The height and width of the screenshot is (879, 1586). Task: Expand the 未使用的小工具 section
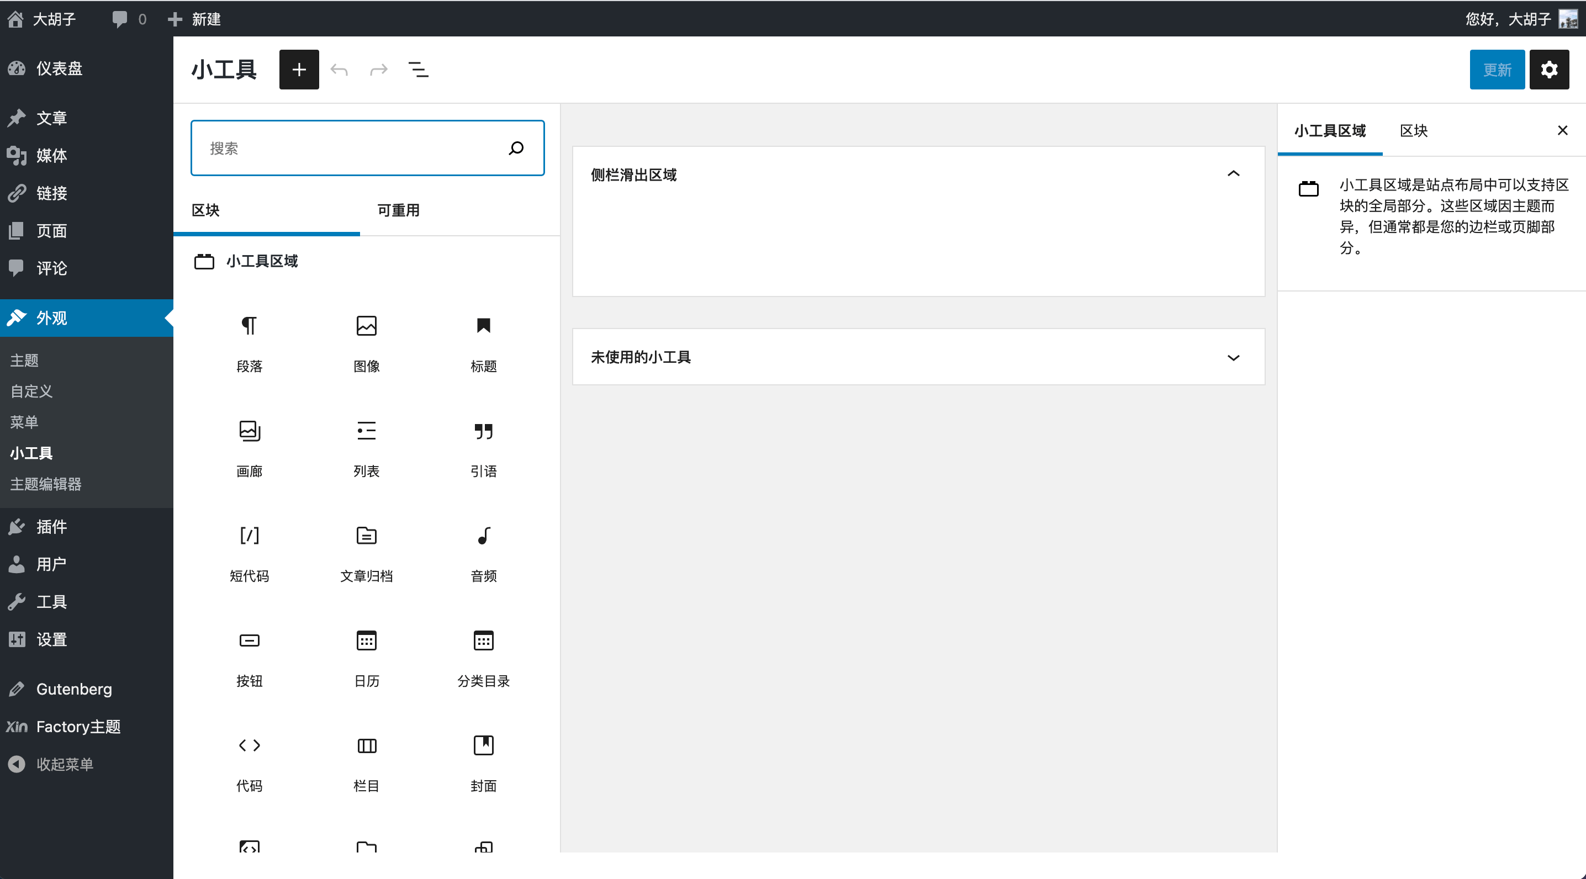click(1233, 356)
